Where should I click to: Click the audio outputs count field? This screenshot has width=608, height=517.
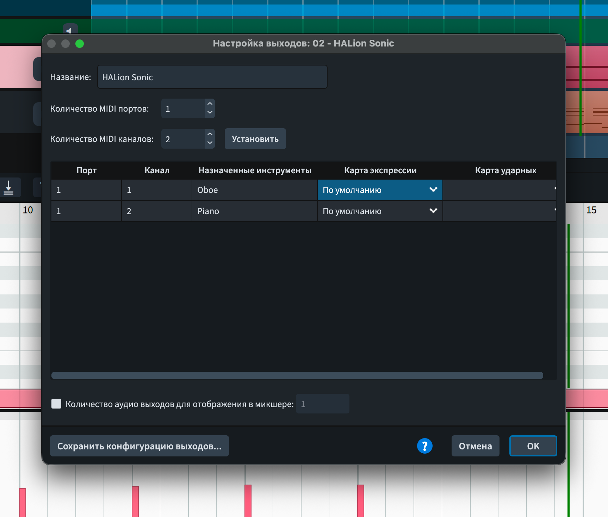point(323,404)
